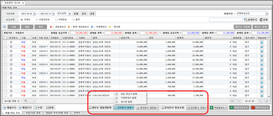Click 계산서 월합계발행 button
The image size is (273, 116).
[100, 108]
